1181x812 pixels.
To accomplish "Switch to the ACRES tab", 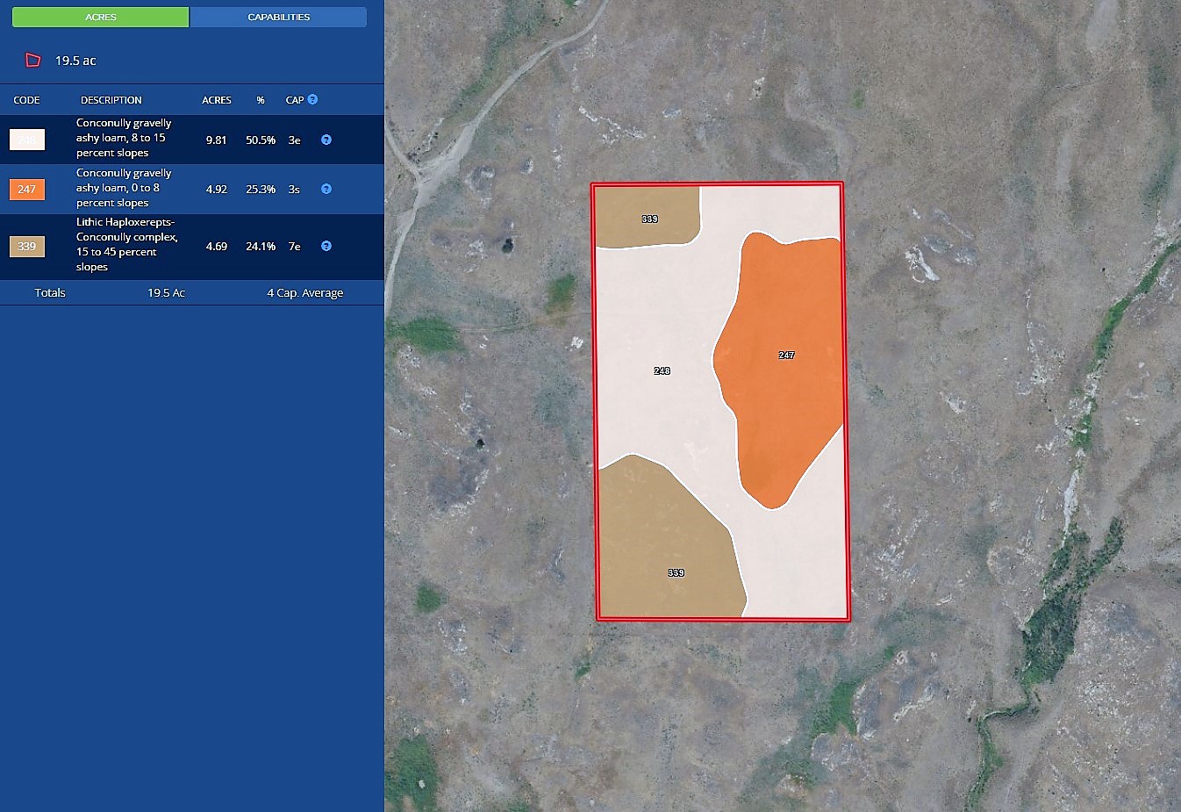I will coord(101,17).
